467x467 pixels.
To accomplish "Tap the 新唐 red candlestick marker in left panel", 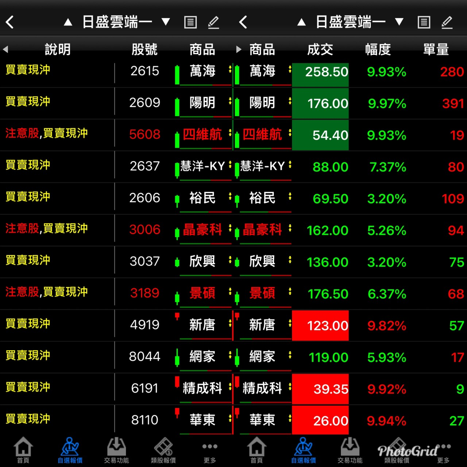I will [177, 316].
